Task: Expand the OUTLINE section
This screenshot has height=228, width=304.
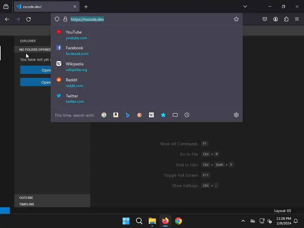Action: (x=52, y=197)
